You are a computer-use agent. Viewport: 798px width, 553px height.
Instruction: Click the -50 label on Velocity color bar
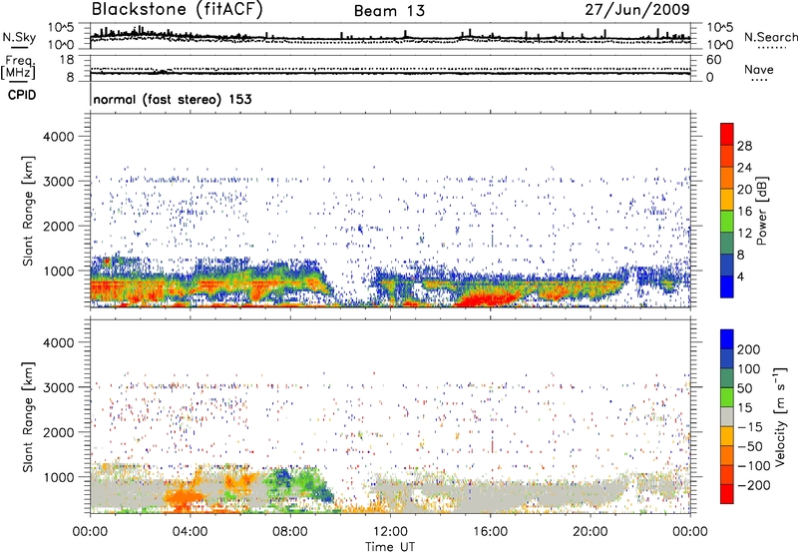point(750,446)
